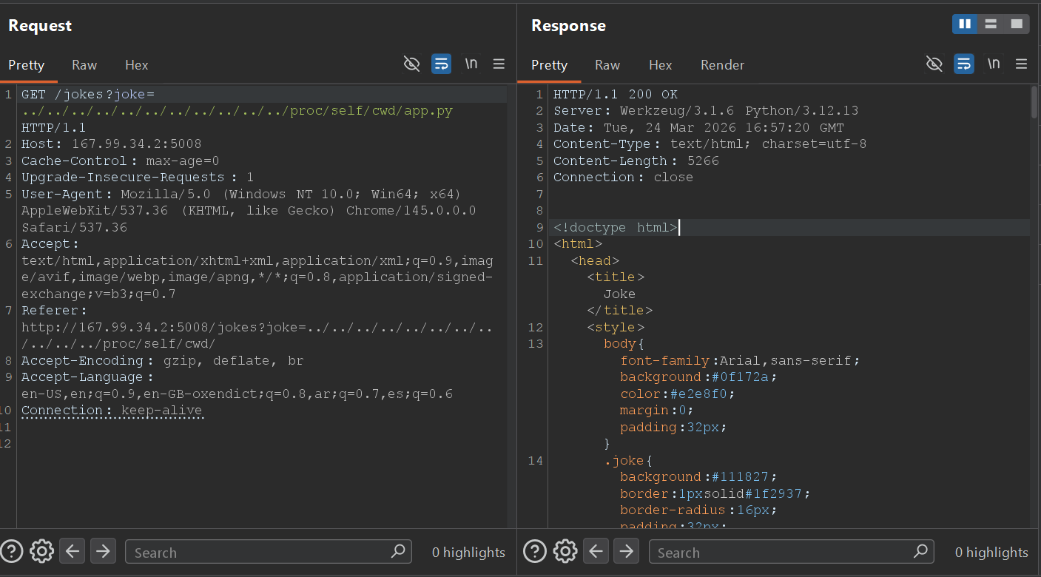Click the Host: 167.99.34.2:5008 header

[111, 144]
